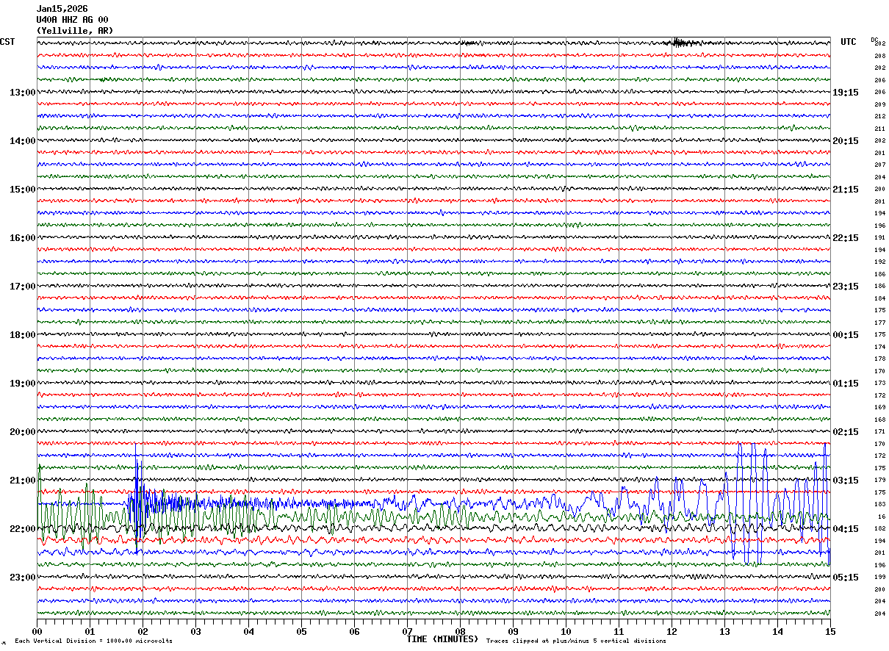The width and height of the screenshot is (889, 651).
Task: Click the CST timezone label
Action: pyautogui.click(x=7, y=42)
